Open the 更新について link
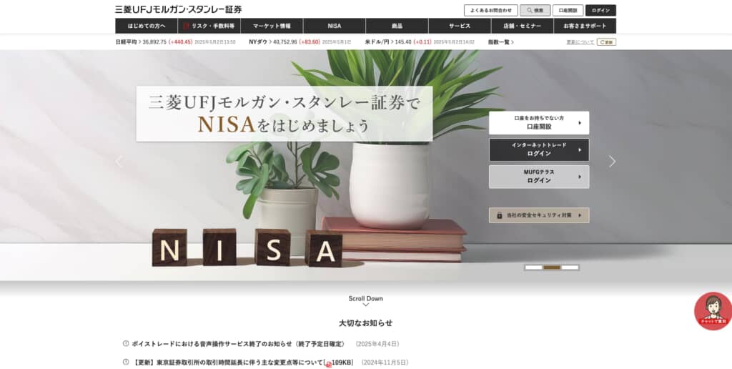The image size is (732, 369). pos(580,42)
